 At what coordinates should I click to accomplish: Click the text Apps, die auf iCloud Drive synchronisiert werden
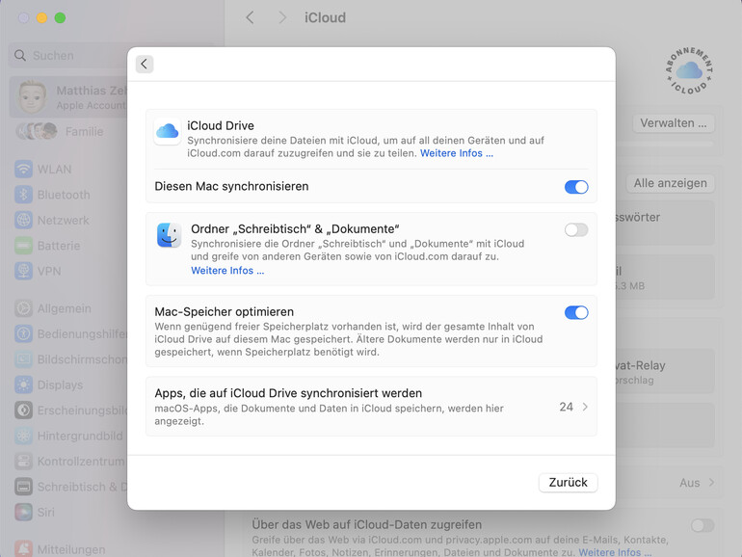(x=288, y=393)
